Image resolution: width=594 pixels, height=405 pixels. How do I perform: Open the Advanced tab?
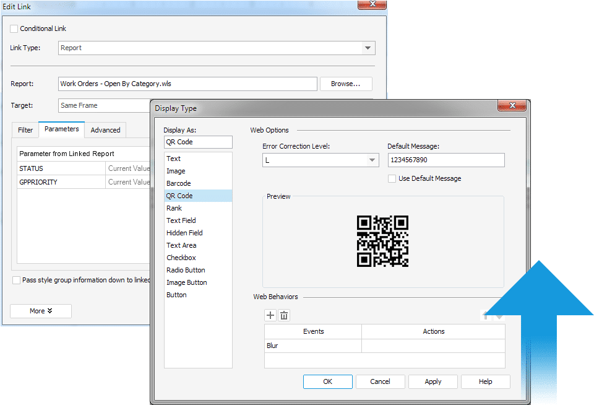pyautogui.click(x=105, y=130)
